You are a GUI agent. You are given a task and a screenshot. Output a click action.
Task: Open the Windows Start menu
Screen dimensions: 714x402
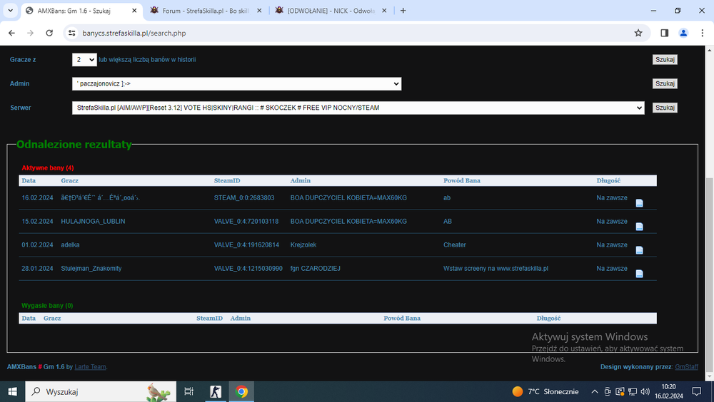tap(12, 391)
